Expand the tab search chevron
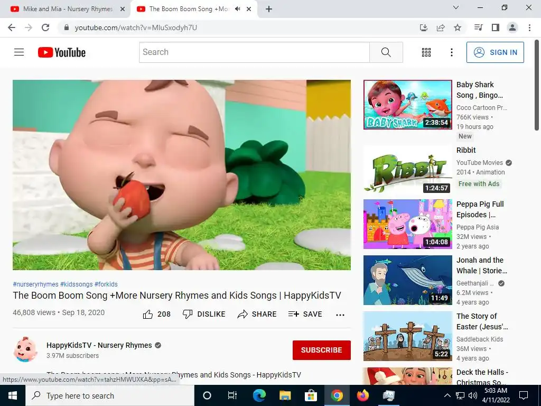Screen dimensions: 541x406 tap(456, 7)
